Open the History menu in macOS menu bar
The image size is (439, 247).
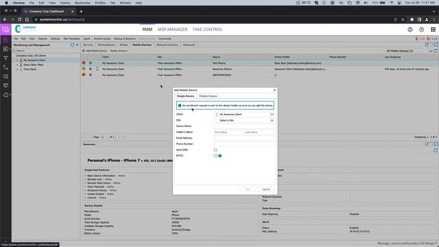65,3
